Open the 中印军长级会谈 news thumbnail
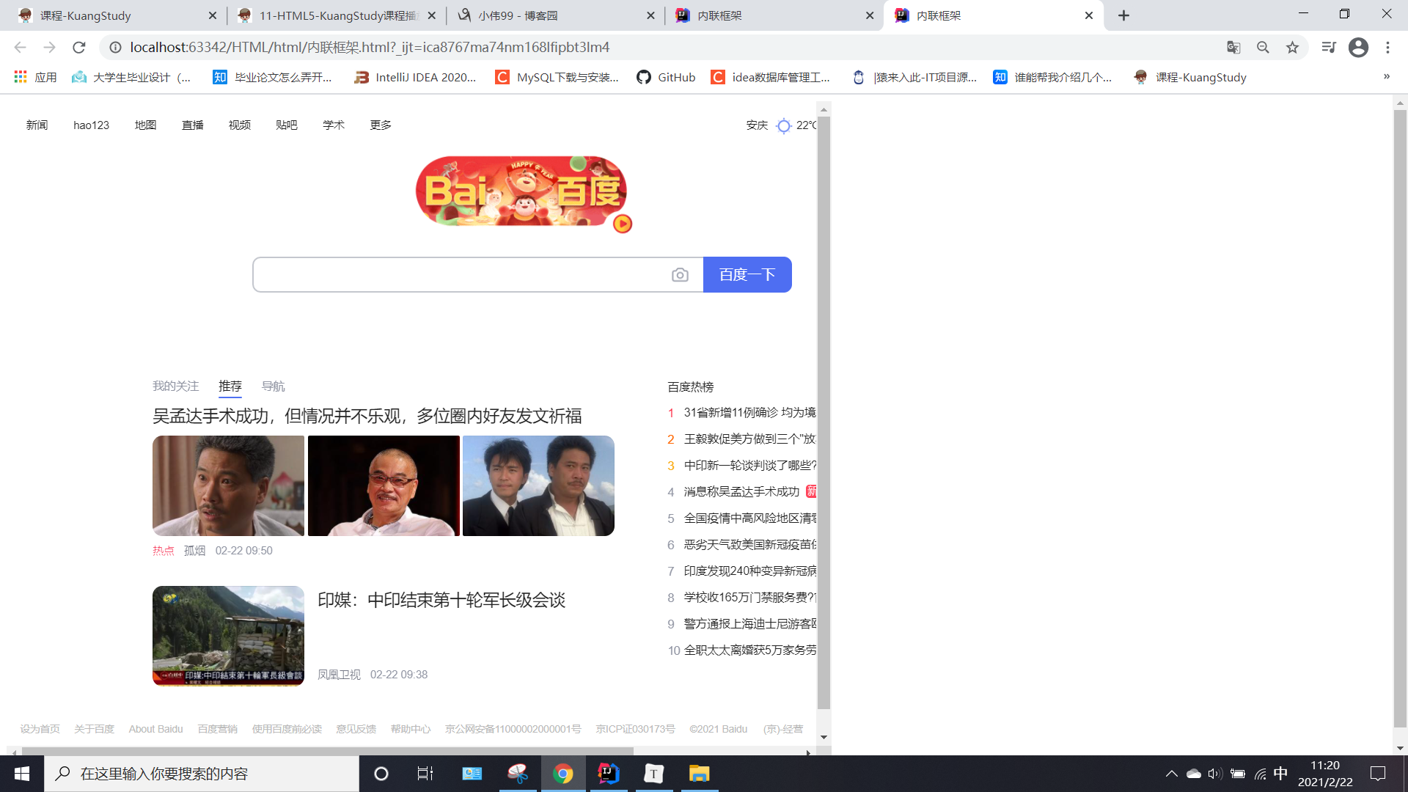The width and height of the screenshot is (1408, 792). [228, 636]
